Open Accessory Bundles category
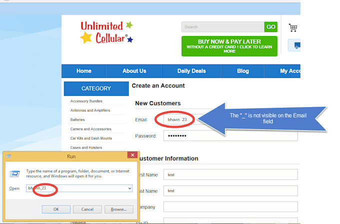 [86, 101]
